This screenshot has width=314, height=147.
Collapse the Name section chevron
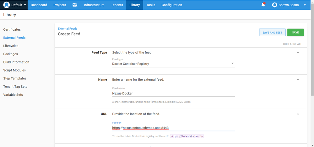tap(298, 80)
